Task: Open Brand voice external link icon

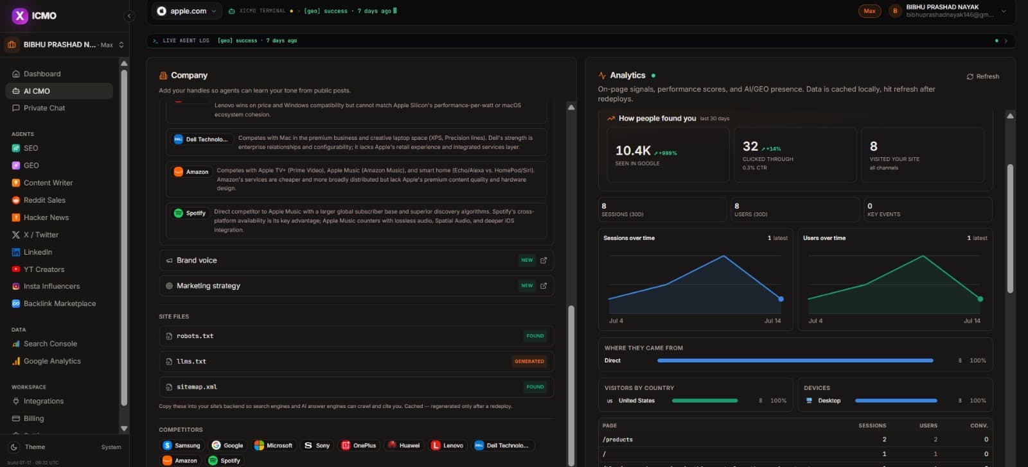Action: [x=544, y=260]
